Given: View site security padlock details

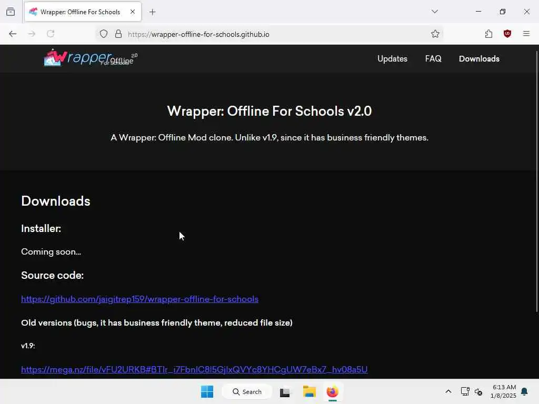Looking at the screenshot, I should click(118, 34).
